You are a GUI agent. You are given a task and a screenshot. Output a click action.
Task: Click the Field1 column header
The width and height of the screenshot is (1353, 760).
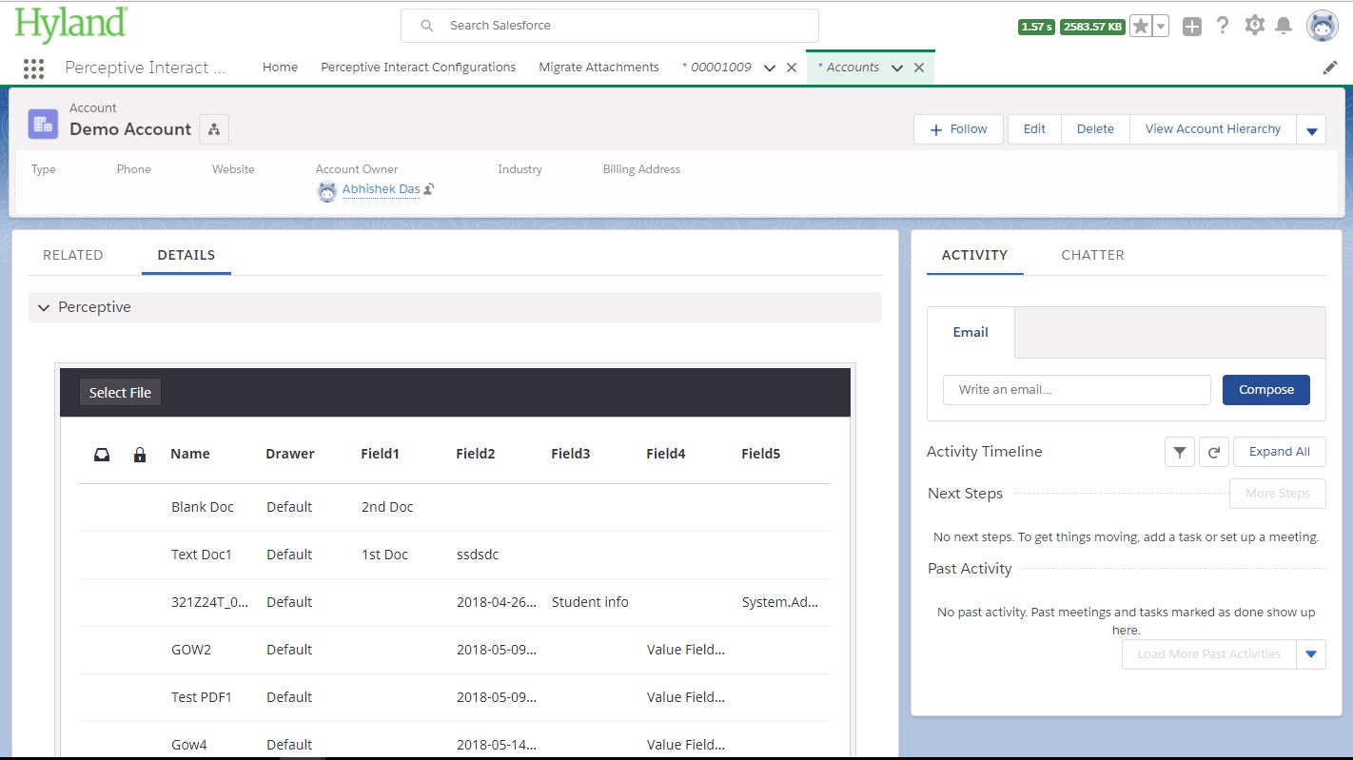coord(380,455)
